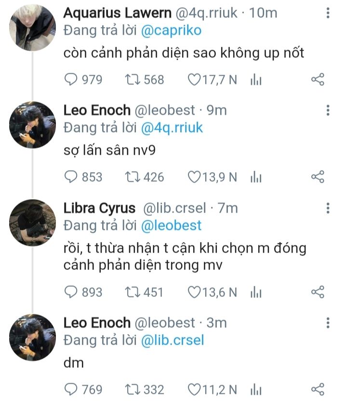Open more options on the "dm" tweet
This screenshot has width=347, height=403.
328,323
